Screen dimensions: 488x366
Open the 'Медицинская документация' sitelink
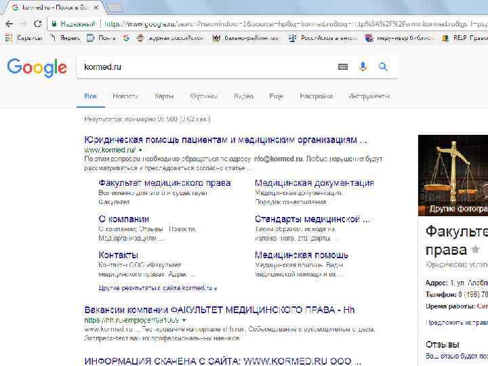[314, 183]
